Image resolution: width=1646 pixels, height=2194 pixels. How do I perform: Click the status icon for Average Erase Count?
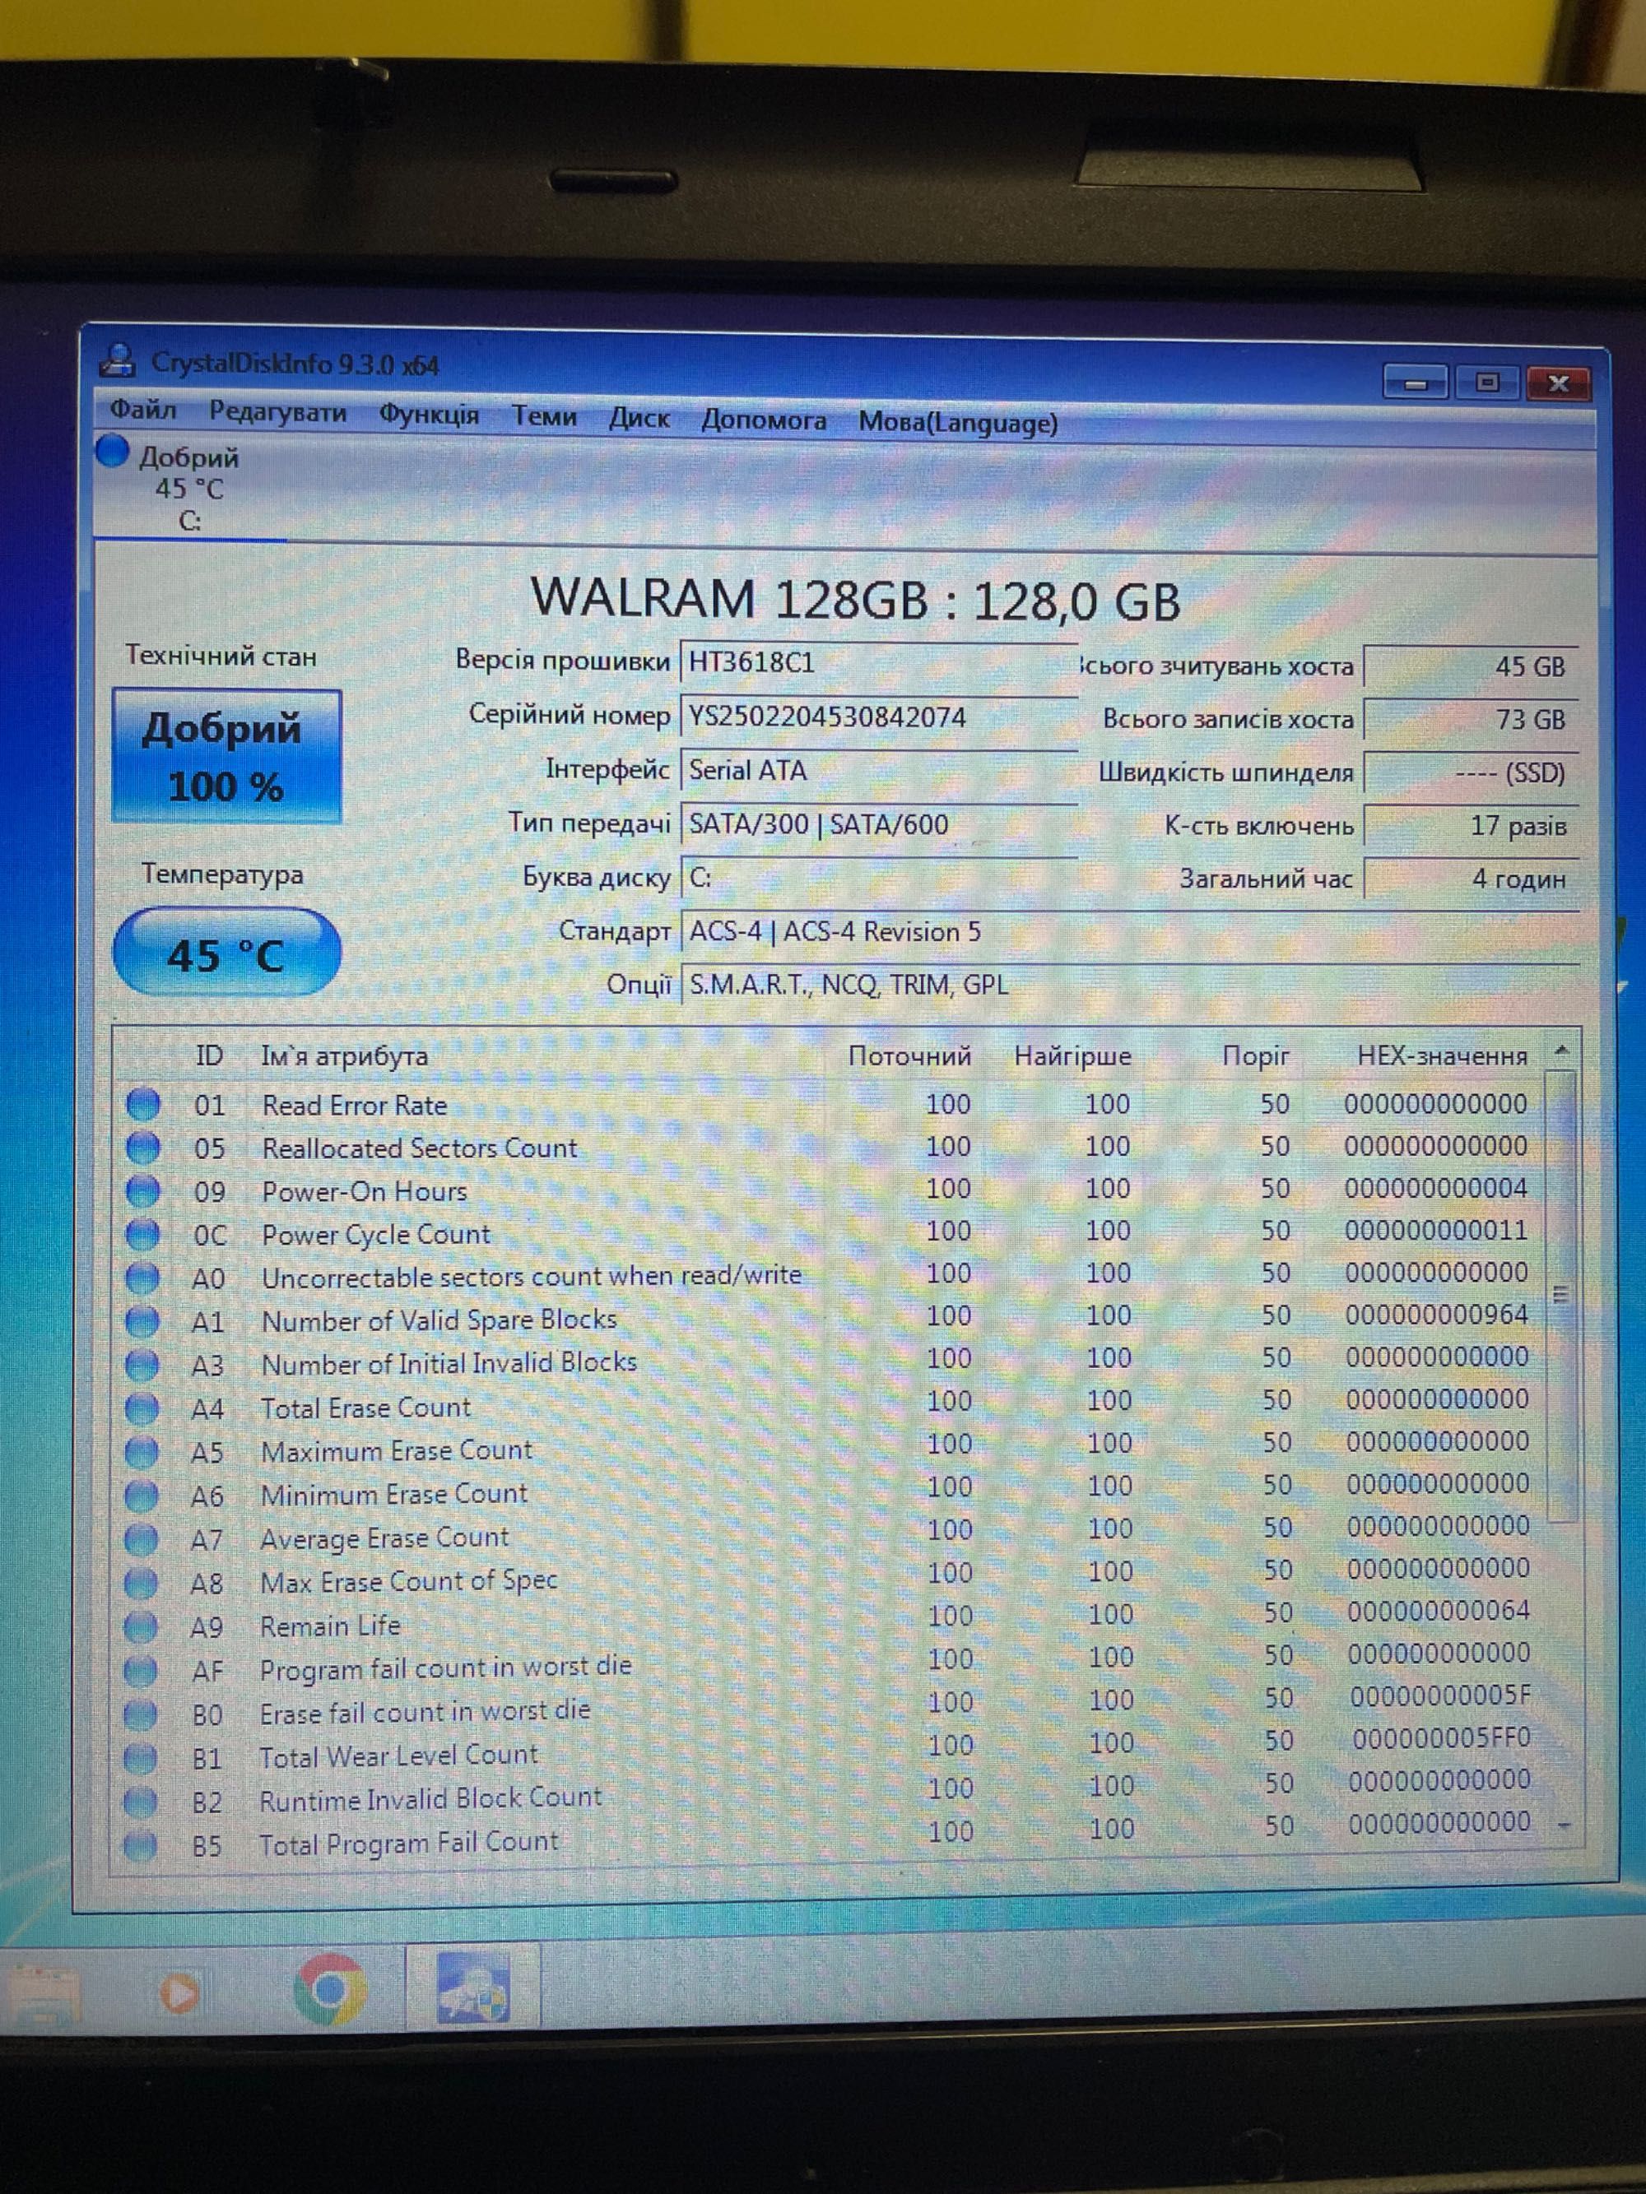pos(141,1539)
